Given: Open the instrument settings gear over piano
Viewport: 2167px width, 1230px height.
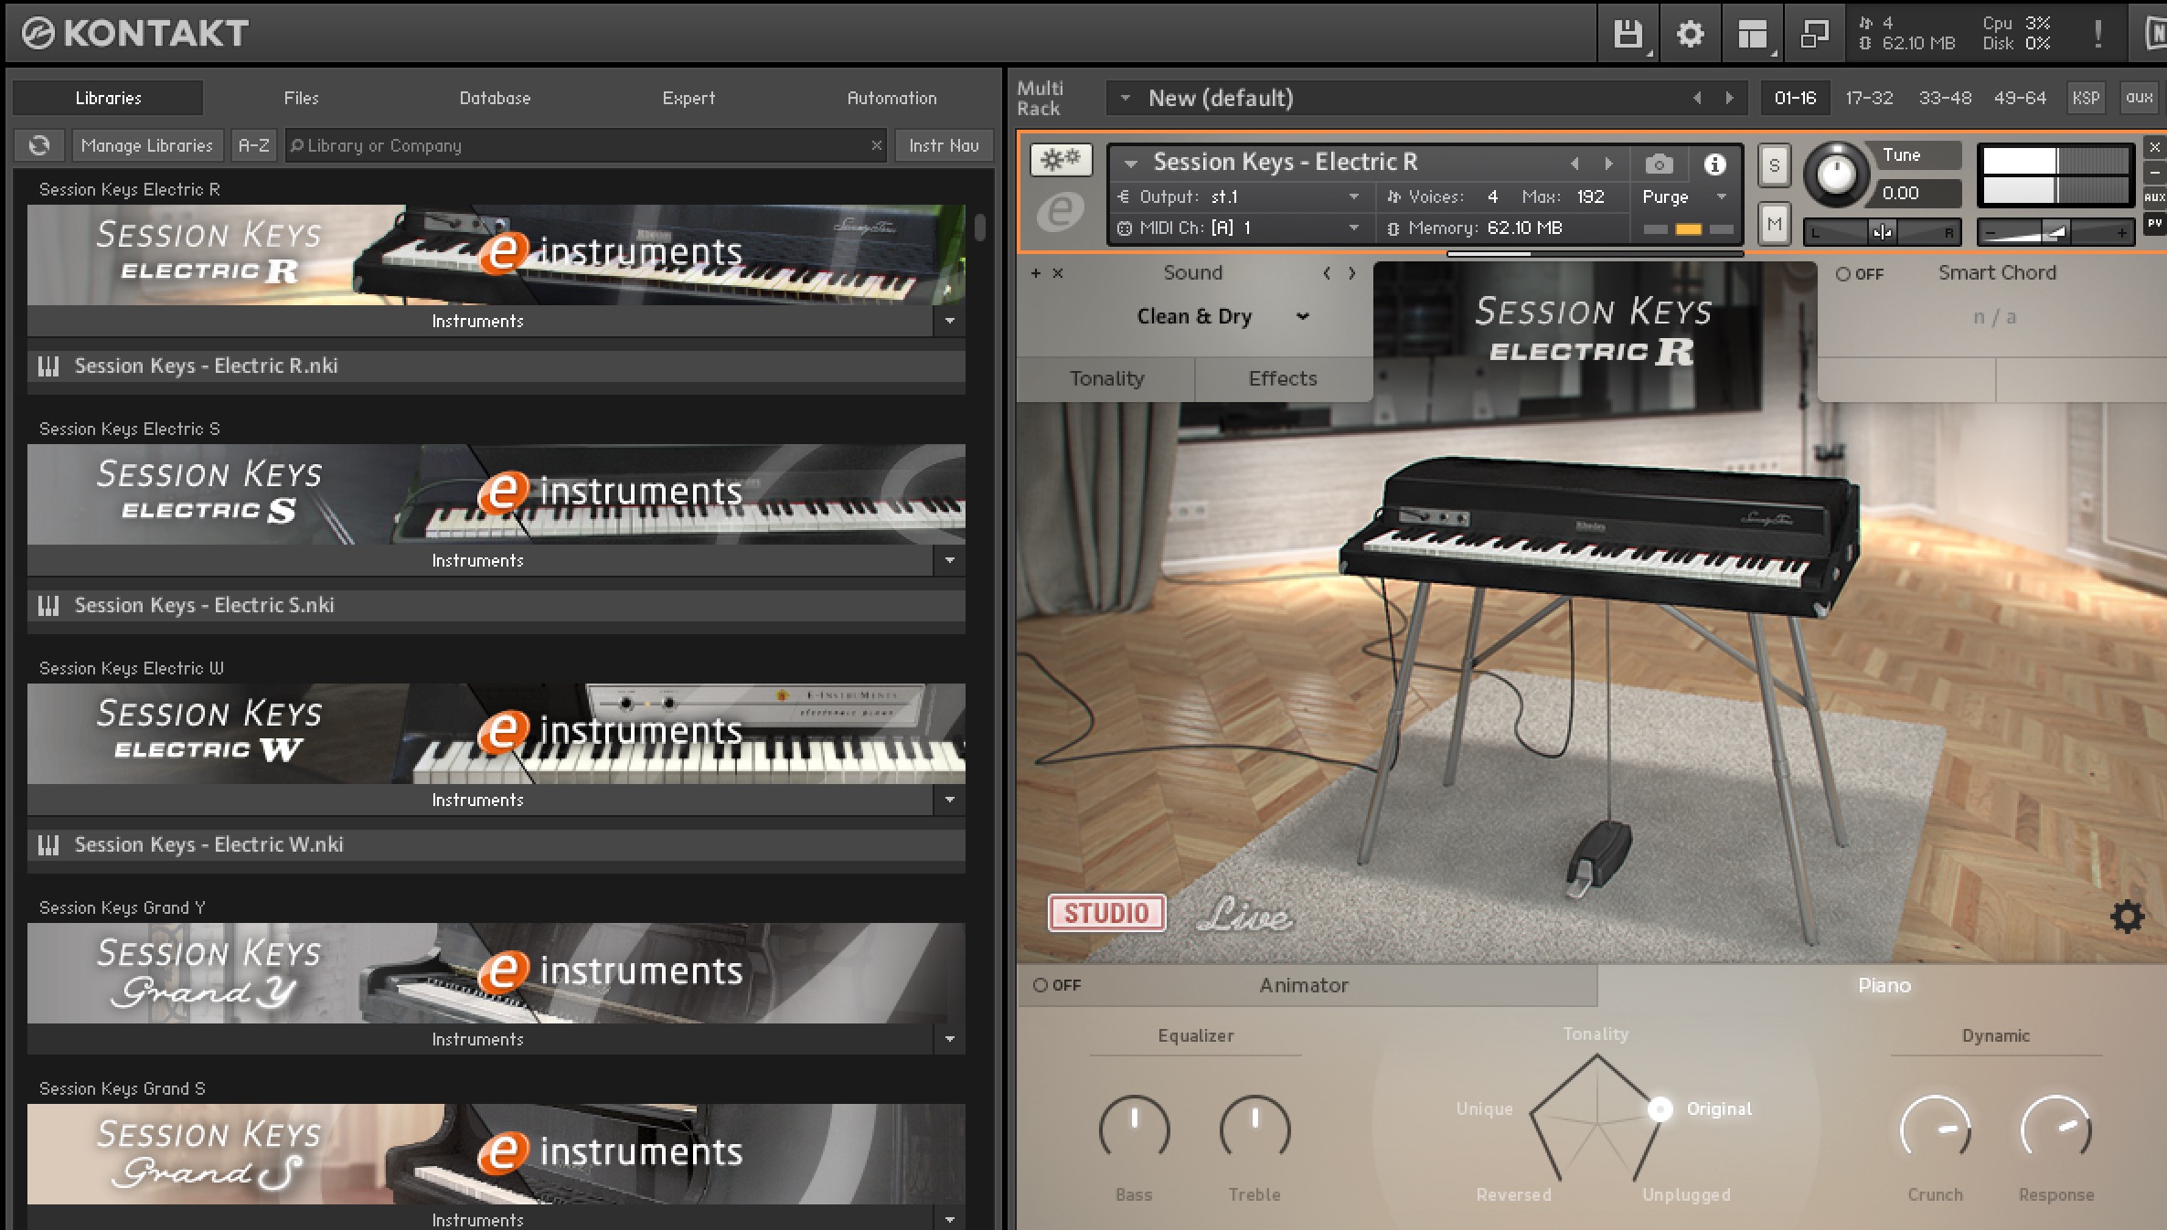Looking at the screenshot, I should point(2127,916).
